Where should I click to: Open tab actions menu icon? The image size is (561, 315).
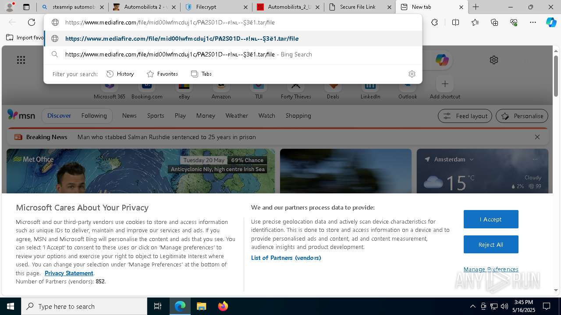click(x=26, y=7)
